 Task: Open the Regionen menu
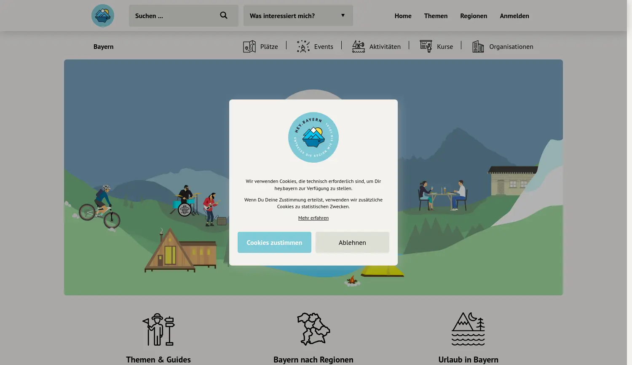pyautogui.click(x=474, y=16)
